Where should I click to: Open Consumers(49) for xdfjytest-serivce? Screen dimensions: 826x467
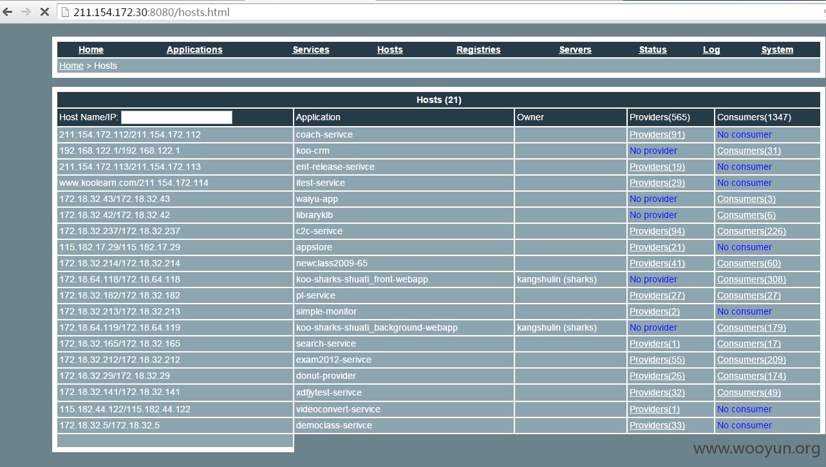point(749,392)
